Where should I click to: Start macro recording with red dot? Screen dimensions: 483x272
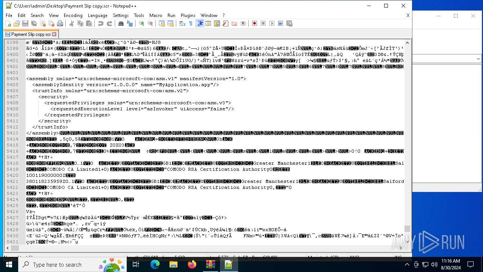click(x=255, y=23)
